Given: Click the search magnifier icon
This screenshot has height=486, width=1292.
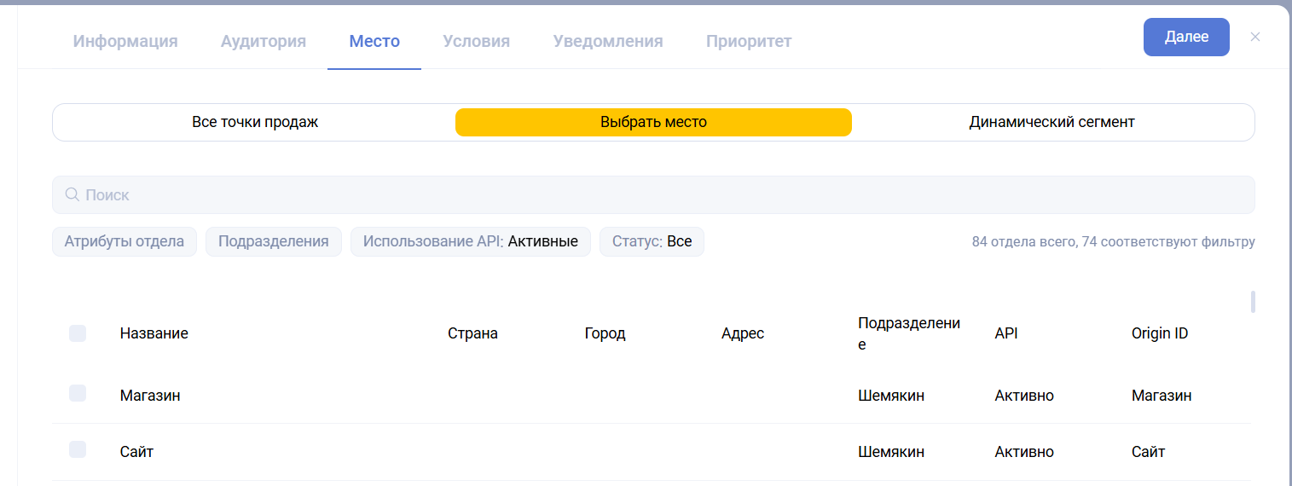Looking at the screenshot, I should pos(72,195).
